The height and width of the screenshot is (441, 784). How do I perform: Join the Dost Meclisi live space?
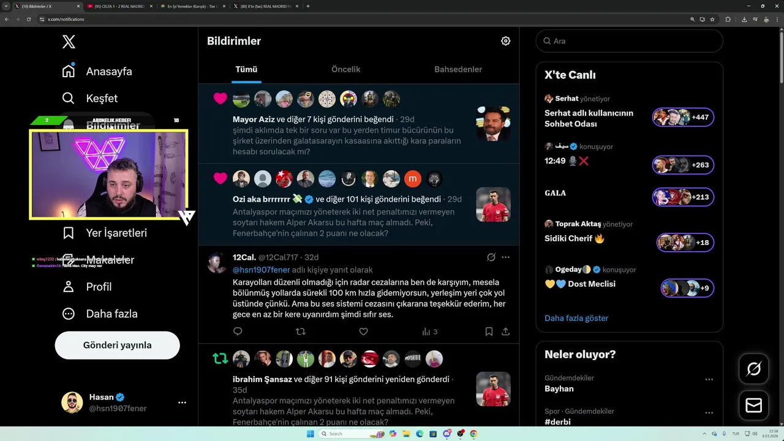(687, 288)
